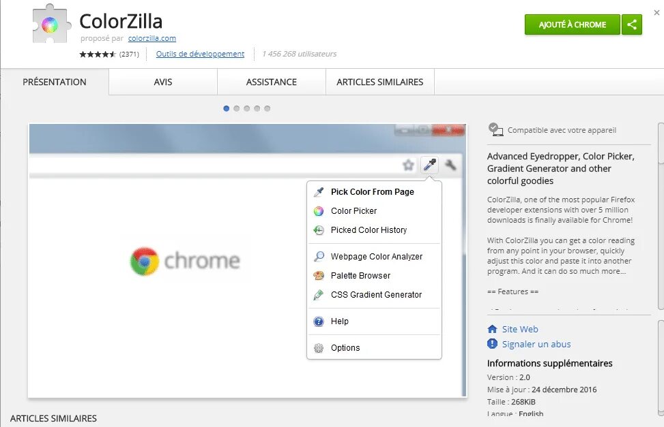Image resolution: width=664 pixels, height=427 pixels.
Task: Click the Pick Color From Page eyedropper icon
Action: 319,192
